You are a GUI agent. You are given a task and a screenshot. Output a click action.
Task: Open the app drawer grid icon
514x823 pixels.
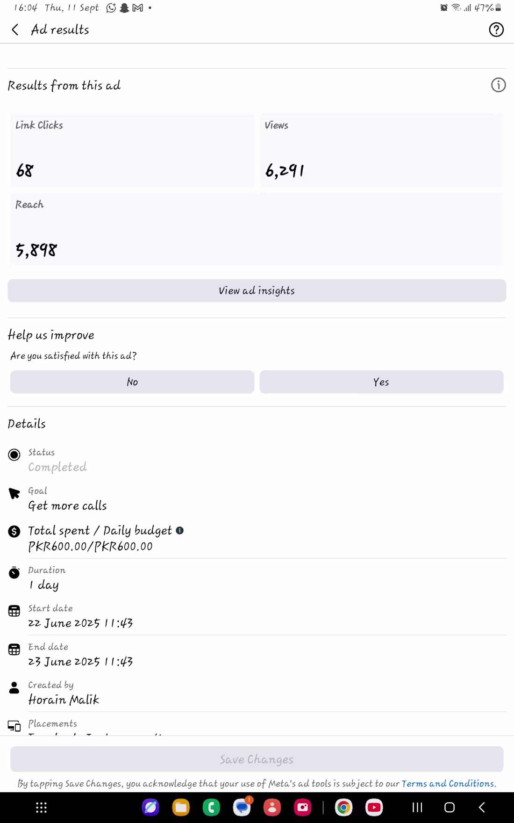(x=41, y=808)
